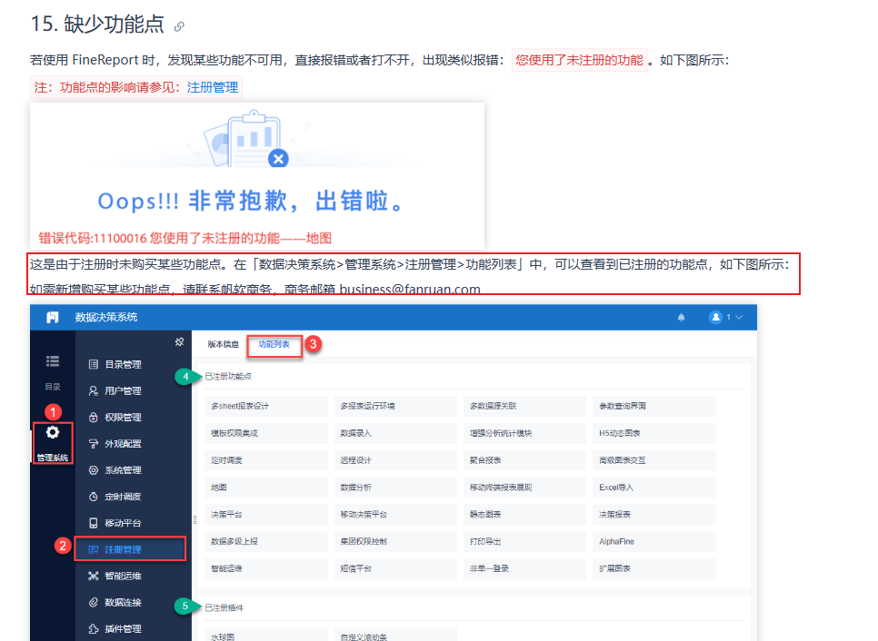Select the H5动态图表 feature cell
The width and height of the screenshot is (878, 641).
654,433
